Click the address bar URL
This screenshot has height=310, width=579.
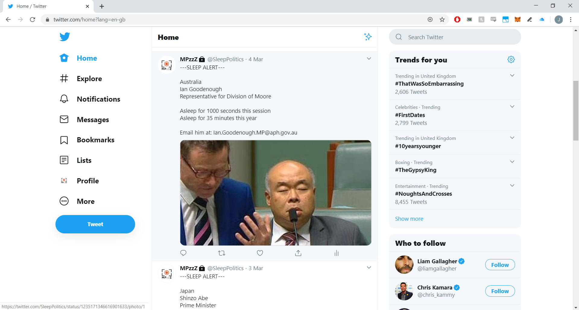point(89,20)
